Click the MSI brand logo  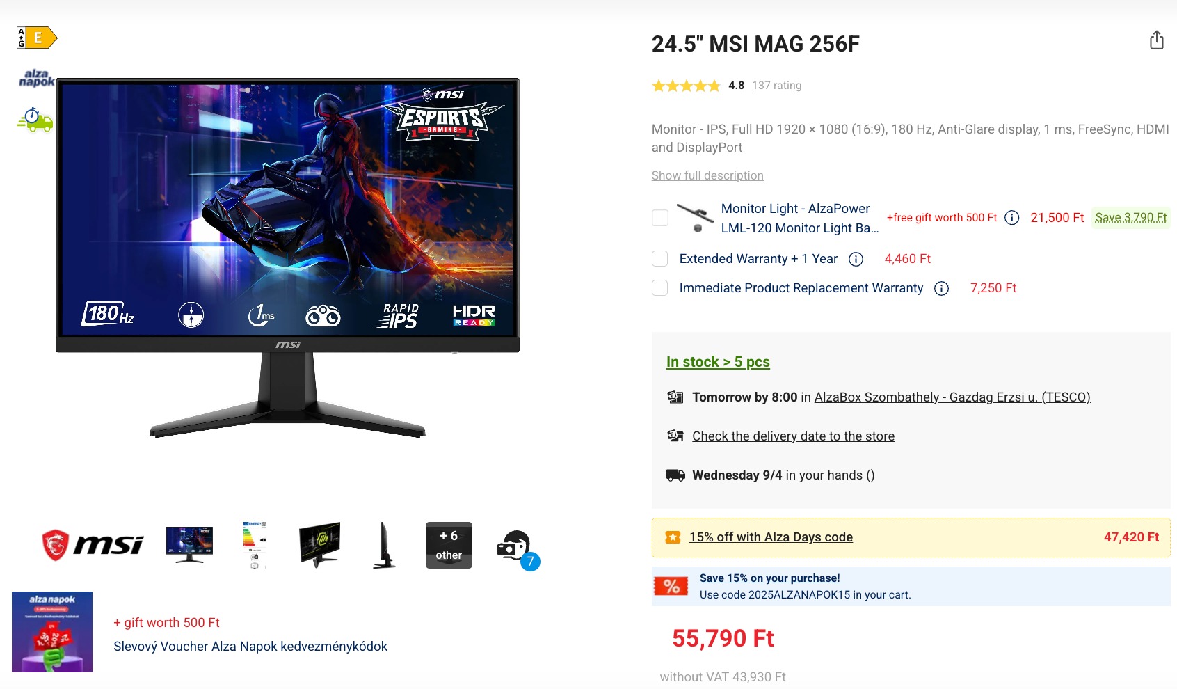(93, 545)
